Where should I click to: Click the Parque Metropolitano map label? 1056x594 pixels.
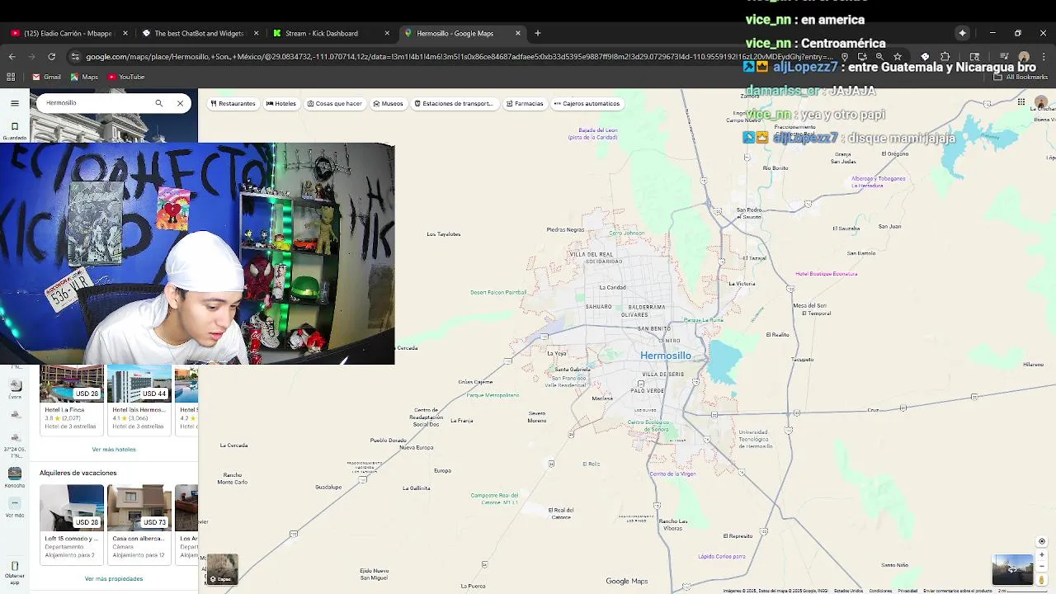pyautogui.click(x=493, y=395)
